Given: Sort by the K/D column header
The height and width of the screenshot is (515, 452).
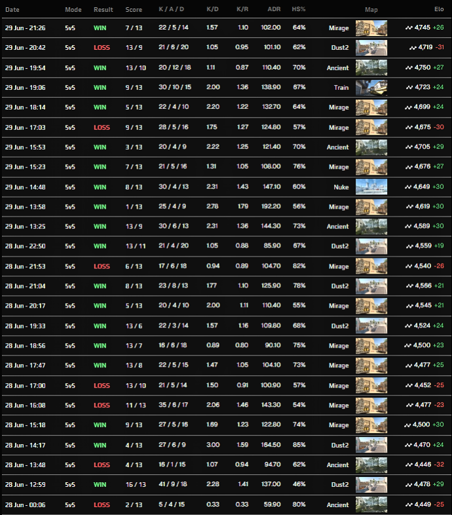Looking at the screenshot, I should [212, 9].
